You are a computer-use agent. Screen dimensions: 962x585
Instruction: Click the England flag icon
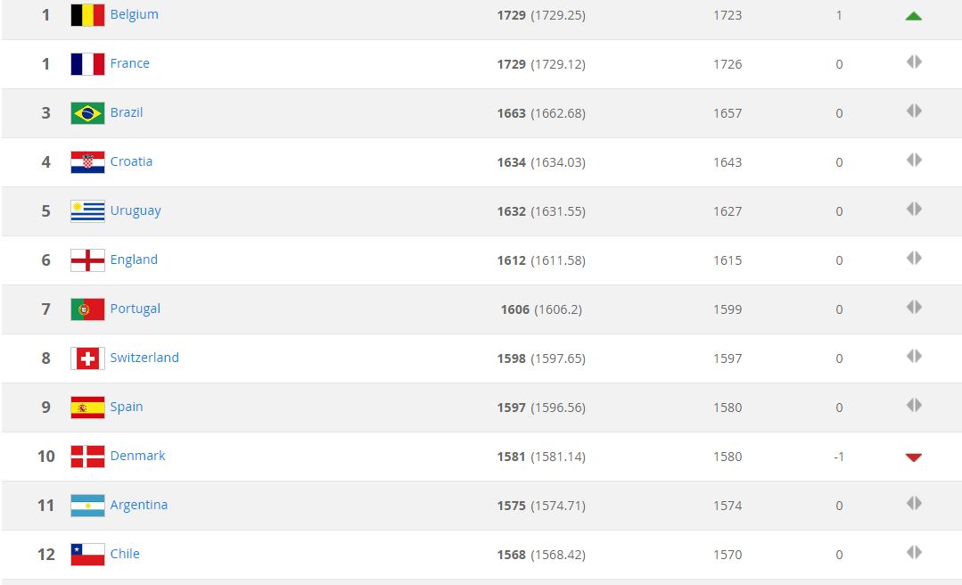point(87,260)
